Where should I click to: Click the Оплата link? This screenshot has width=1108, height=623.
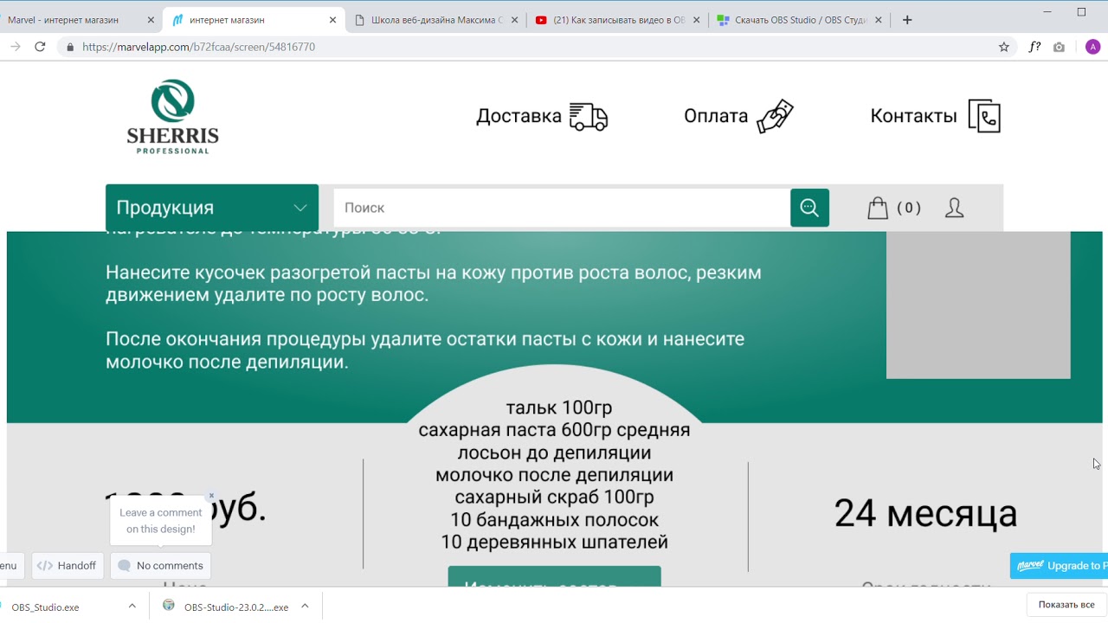[x=716, y=116]
